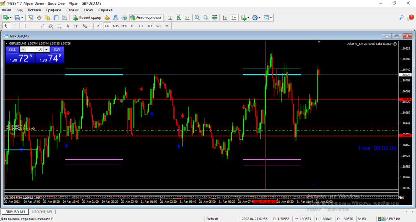Open the chart templates icon
This screenshot has height=222, width=416.
click(266, 18)
